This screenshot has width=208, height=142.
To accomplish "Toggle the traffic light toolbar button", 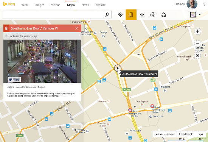I will pyautogui.click(x=131, y=15).
